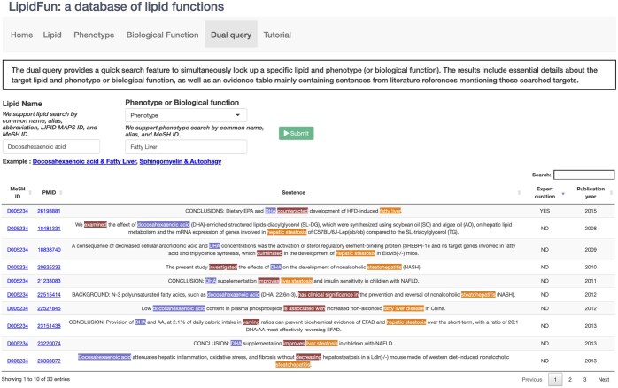
Task: Open PMID link in the 2011 row
Action: (x=49, y=281)
